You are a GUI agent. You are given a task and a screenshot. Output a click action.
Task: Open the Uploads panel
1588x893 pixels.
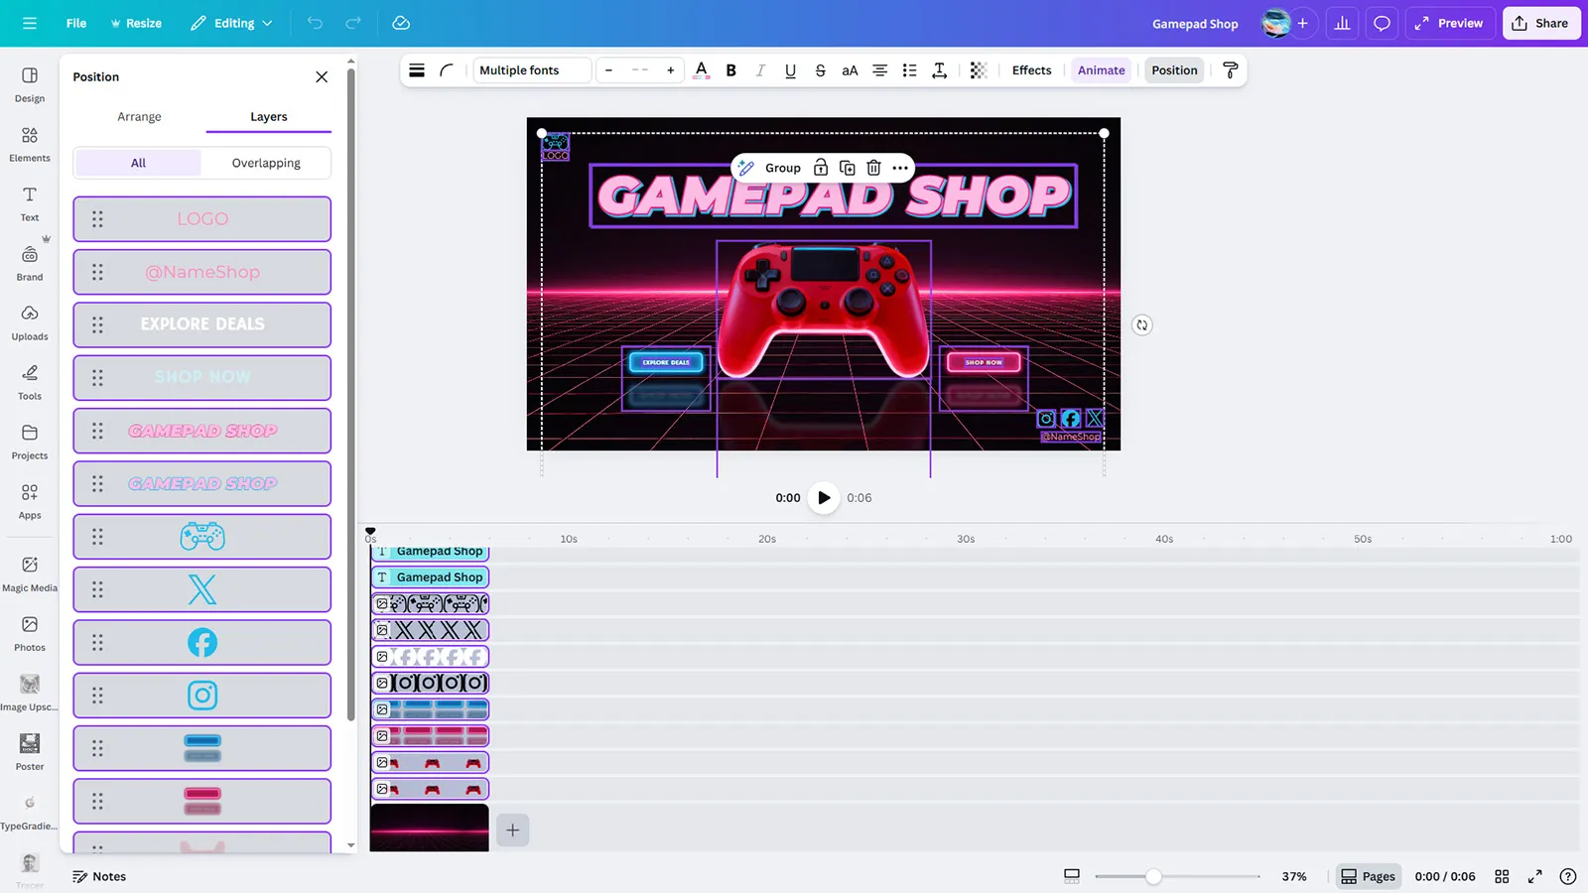[x=30, y=322]
